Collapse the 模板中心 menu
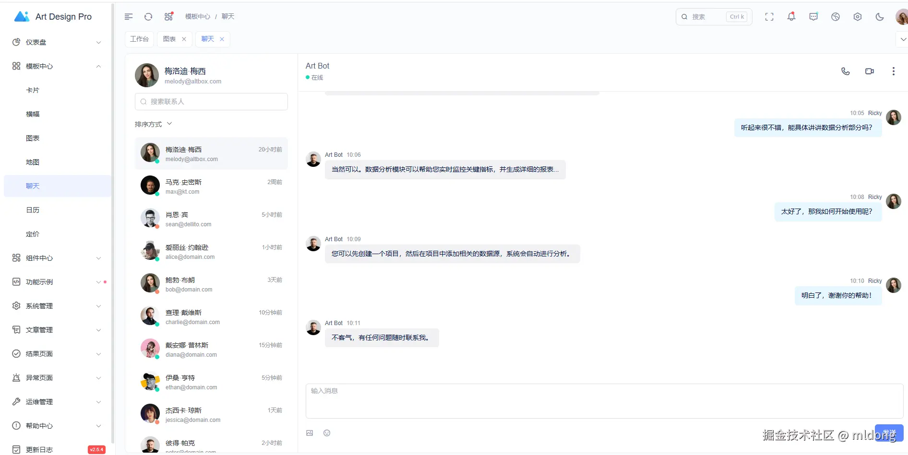908x455 pixels. (58, 66)
